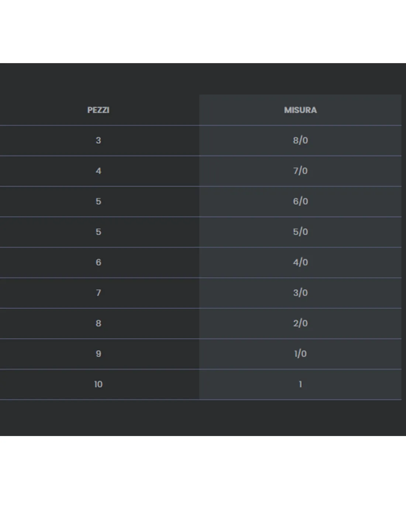Select the 5/0 size cell
This screenshot has width=406, height=525.
[300, 232]
